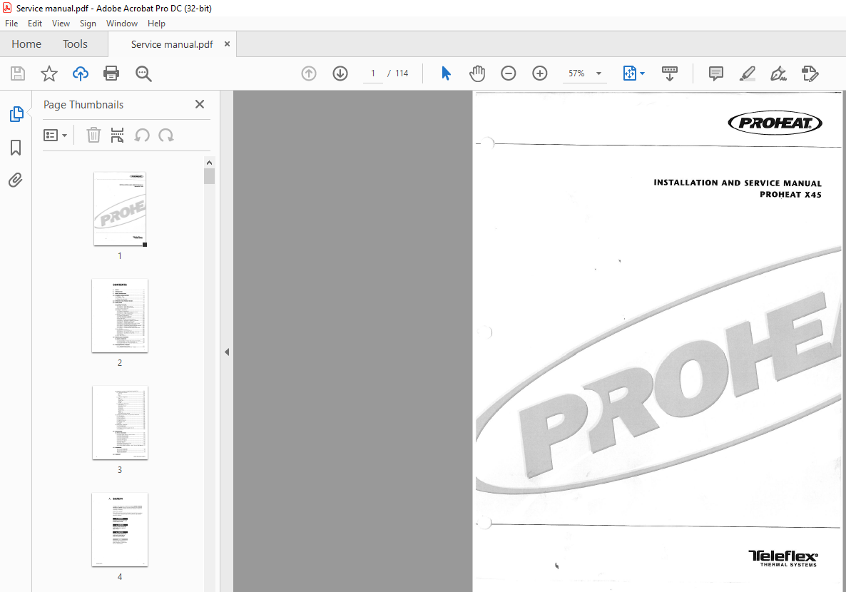Open the Bookmarks sidebar icon

tap(16, 148)
